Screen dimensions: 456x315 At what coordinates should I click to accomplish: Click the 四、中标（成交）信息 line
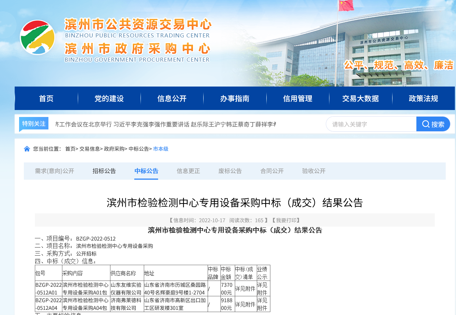(x=66, y=261)
